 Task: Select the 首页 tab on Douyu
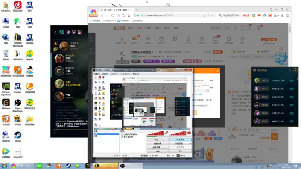click(131, 28)
